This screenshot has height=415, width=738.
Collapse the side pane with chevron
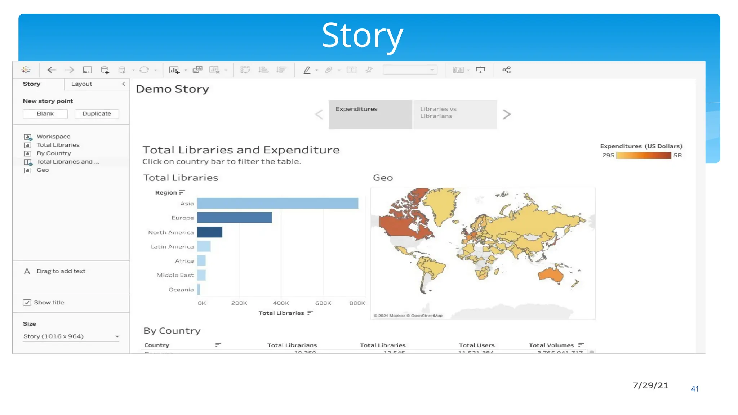click(x=124, y=84)
